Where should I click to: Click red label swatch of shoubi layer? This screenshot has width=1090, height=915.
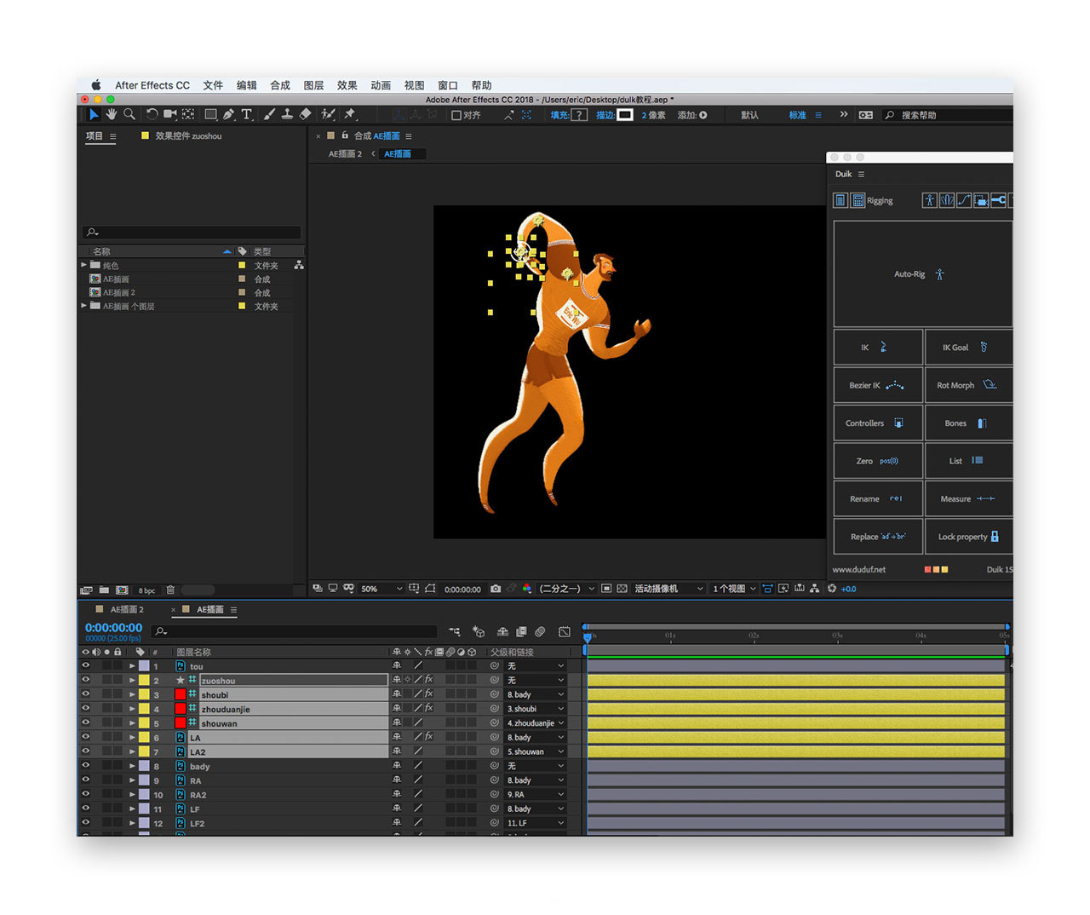coord(181,694)
